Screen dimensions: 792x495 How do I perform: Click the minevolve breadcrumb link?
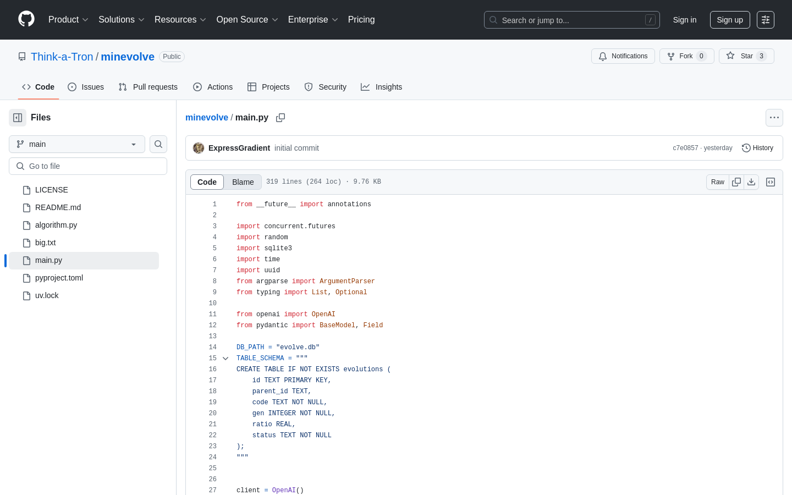coord(207,117)
